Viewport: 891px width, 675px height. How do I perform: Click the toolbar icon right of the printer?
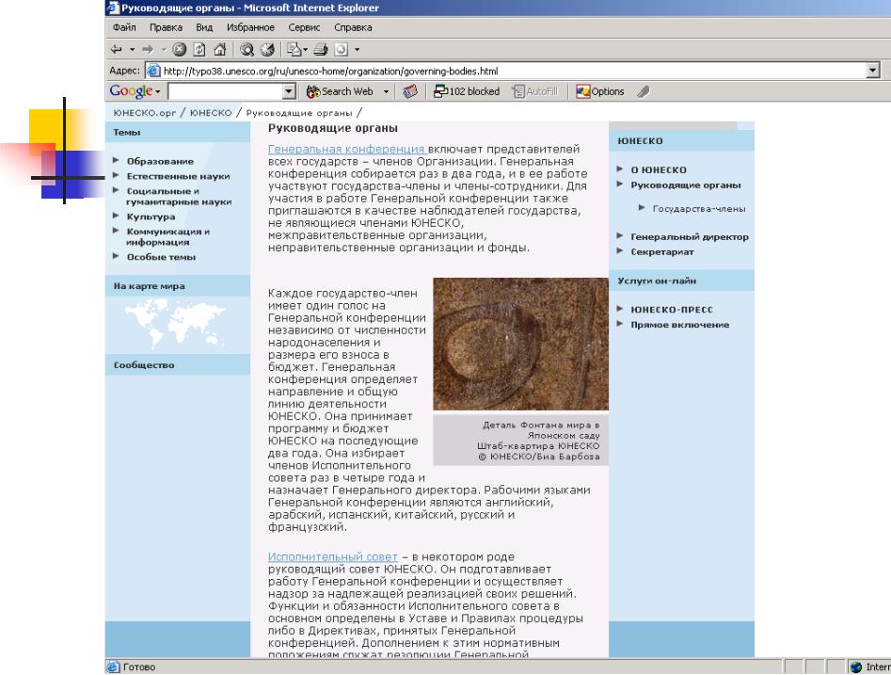click(341, 50)
